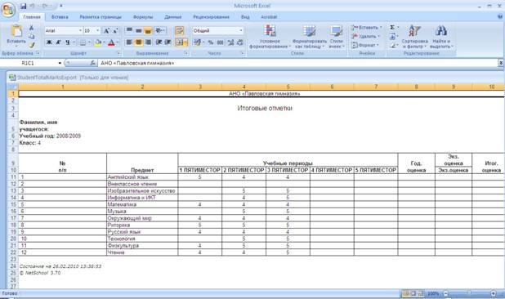Click the fill color bucket swatch
The width and height of the screenshot is (505, 299).
(98, 42)
